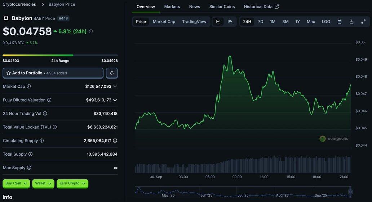
Task: Click Add to Portfolio button
Action: (53, 73)
